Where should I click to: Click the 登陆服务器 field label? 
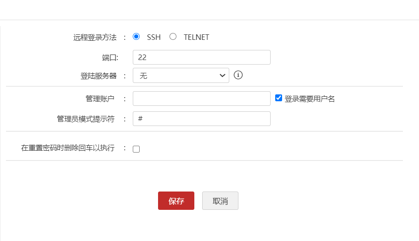(98, 76)
